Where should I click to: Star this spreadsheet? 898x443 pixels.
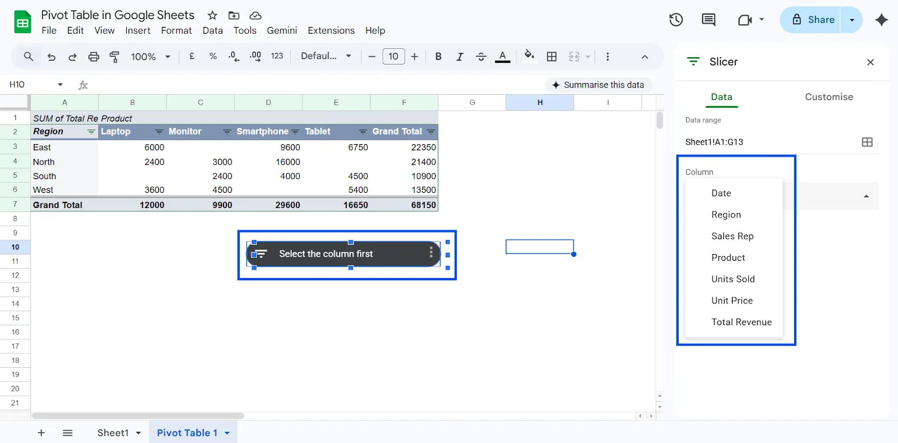(x=212, y=15)
